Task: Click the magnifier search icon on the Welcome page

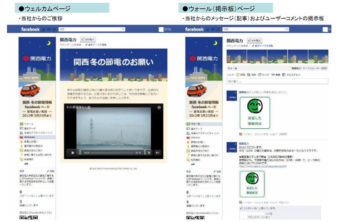Action: coord(123,29)
